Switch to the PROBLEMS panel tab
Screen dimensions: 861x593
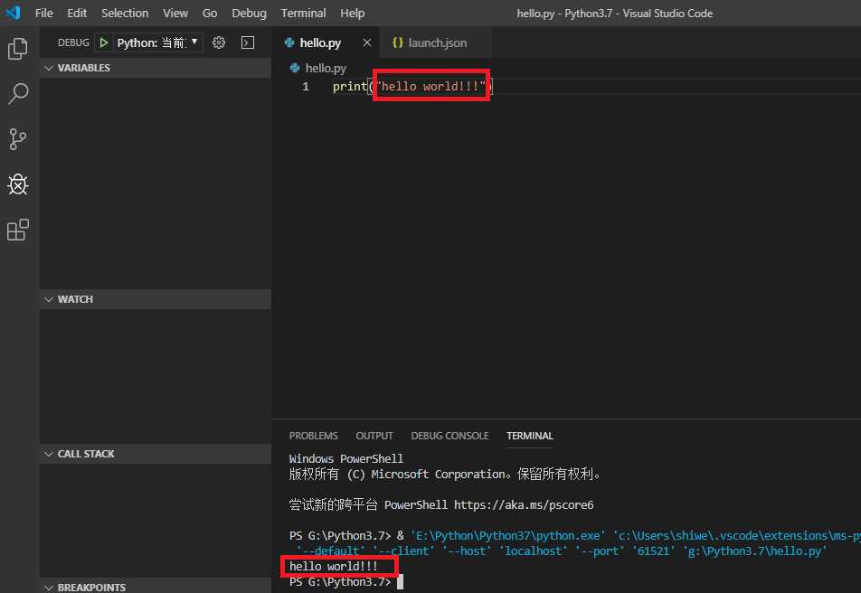pos(314,436)
